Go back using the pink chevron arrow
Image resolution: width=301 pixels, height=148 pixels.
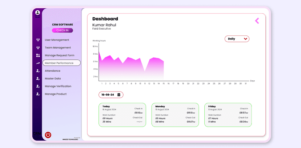coord(257,21)
